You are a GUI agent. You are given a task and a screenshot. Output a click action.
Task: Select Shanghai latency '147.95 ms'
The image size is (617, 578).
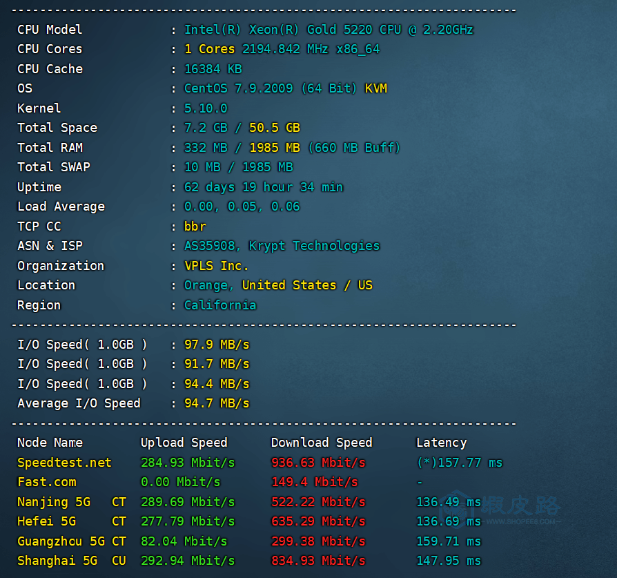tap(449, 561)
